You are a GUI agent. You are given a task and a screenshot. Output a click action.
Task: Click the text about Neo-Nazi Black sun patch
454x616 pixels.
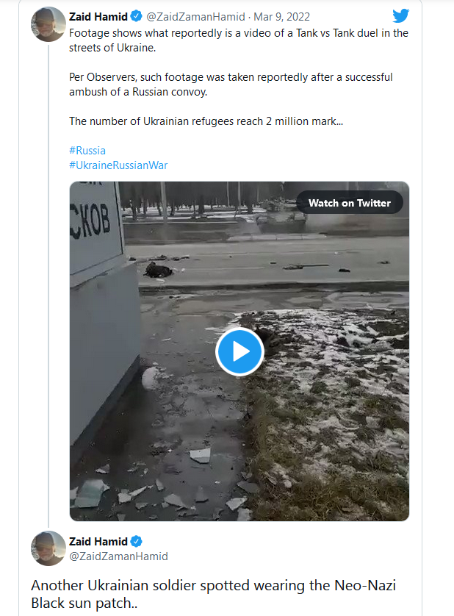coord(213,594)
